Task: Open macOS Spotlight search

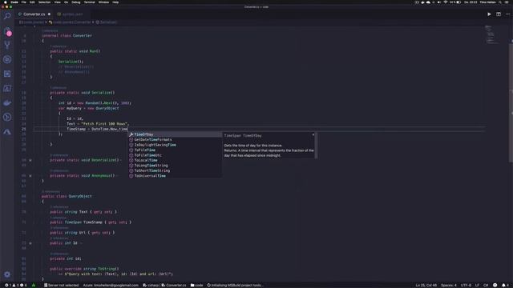Action: point(500,2)
